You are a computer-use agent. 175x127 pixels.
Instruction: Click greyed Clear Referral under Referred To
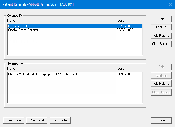[x=161, y=92]
